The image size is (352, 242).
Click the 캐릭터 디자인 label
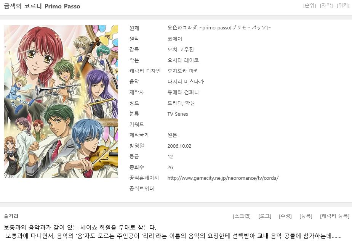(145, 71)
